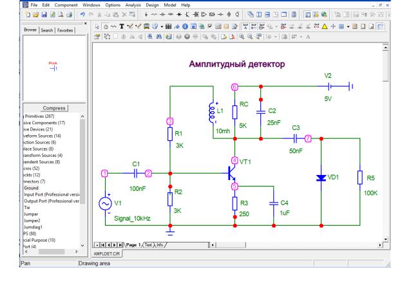The image size is (402, 292).
Task: Click the Find binoculars icon
Action: 158,37
